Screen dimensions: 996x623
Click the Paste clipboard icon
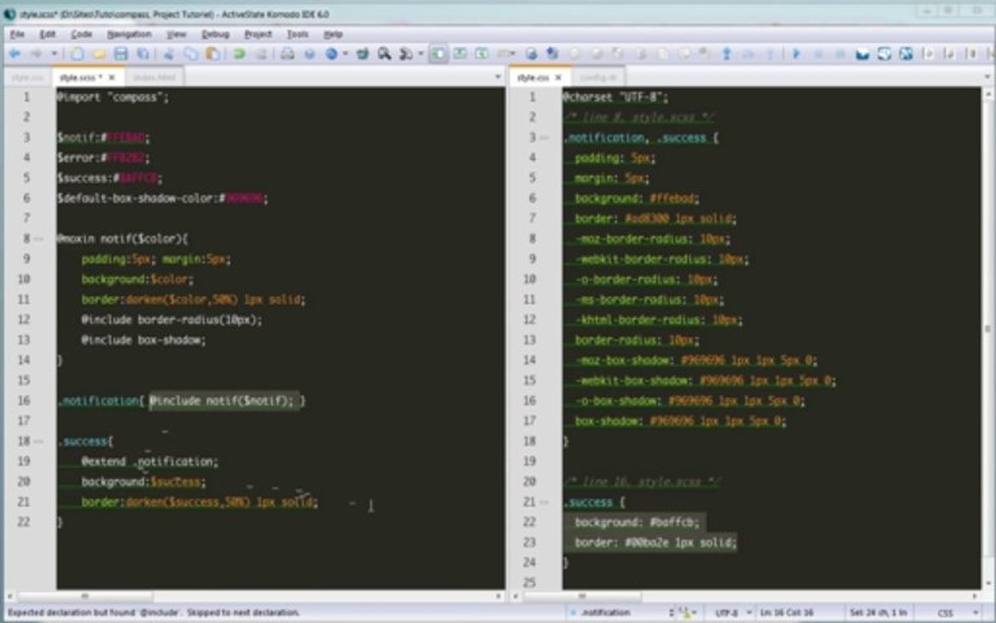click(x=213, y=54)
